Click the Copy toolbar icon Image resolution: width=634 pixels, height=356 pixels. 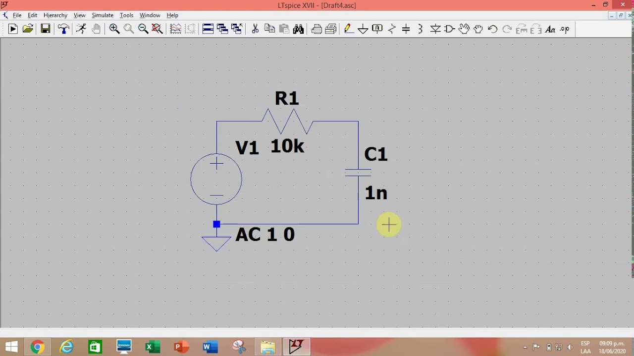tap(269, 29)
